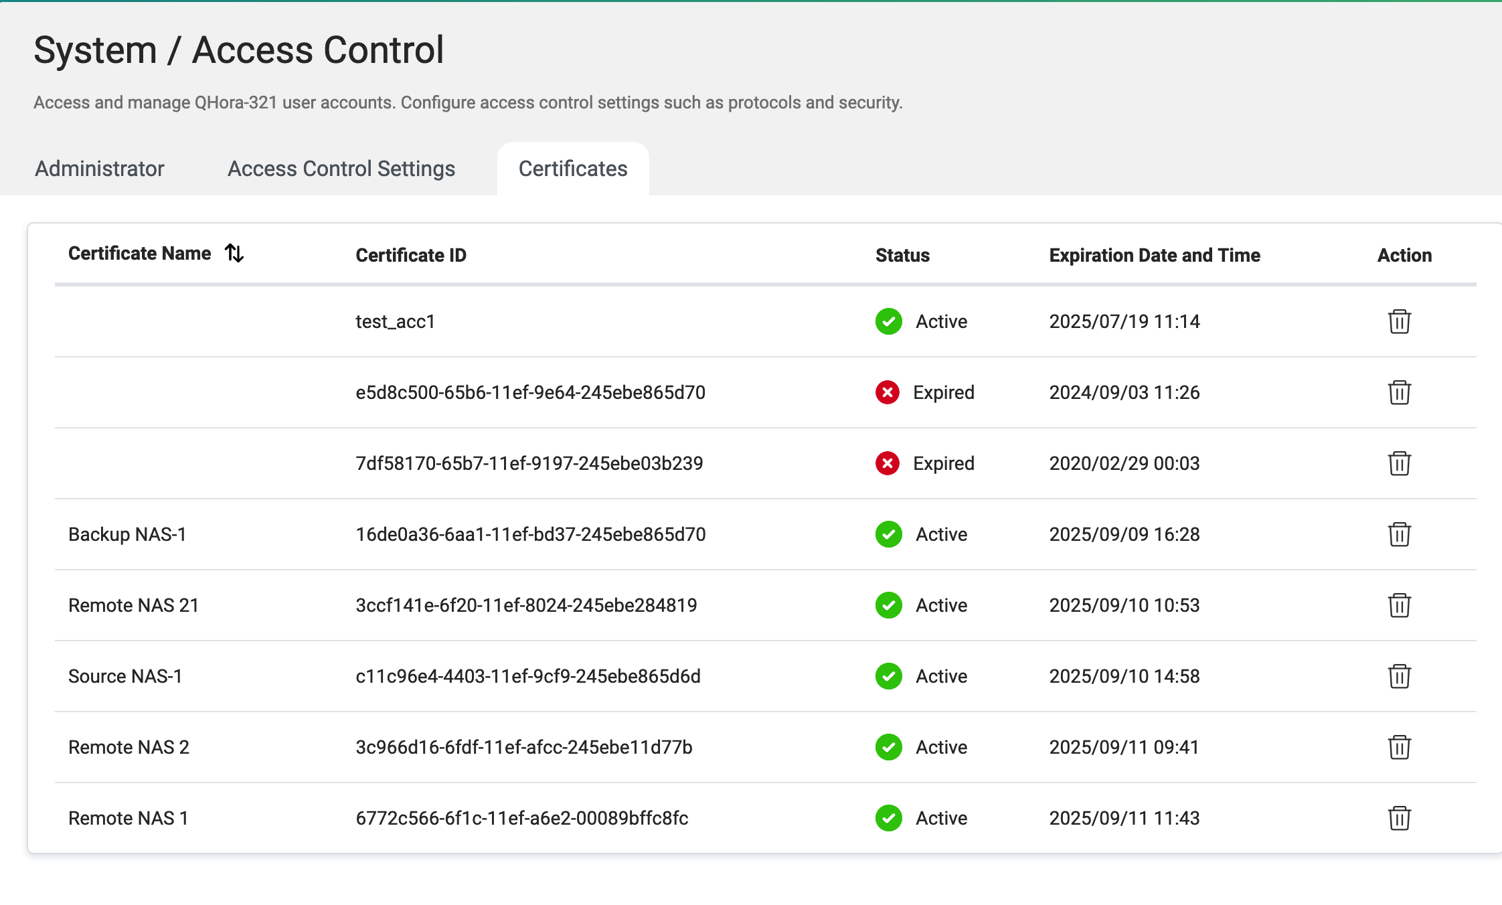1502x905 pixels.
Task: Delete the test_acc1 certificate
Action: coord(1399,321)
